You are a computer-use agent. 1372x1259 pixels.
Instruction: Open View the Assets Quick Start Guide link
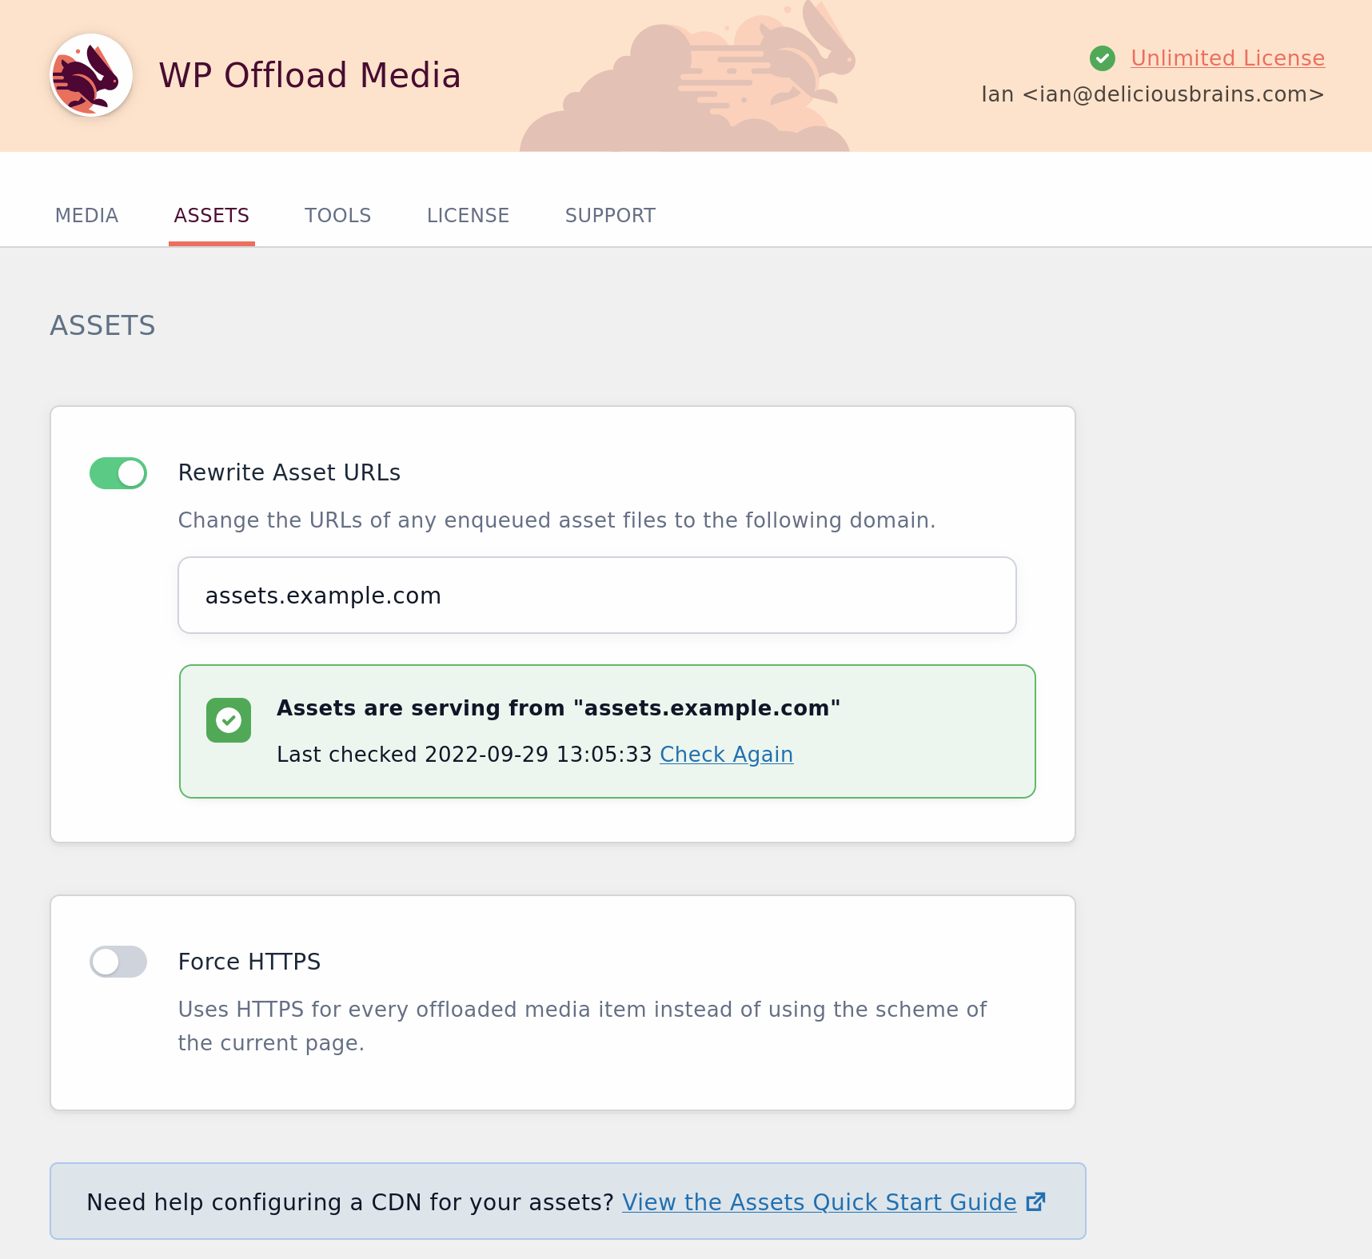click(819, 1202)
